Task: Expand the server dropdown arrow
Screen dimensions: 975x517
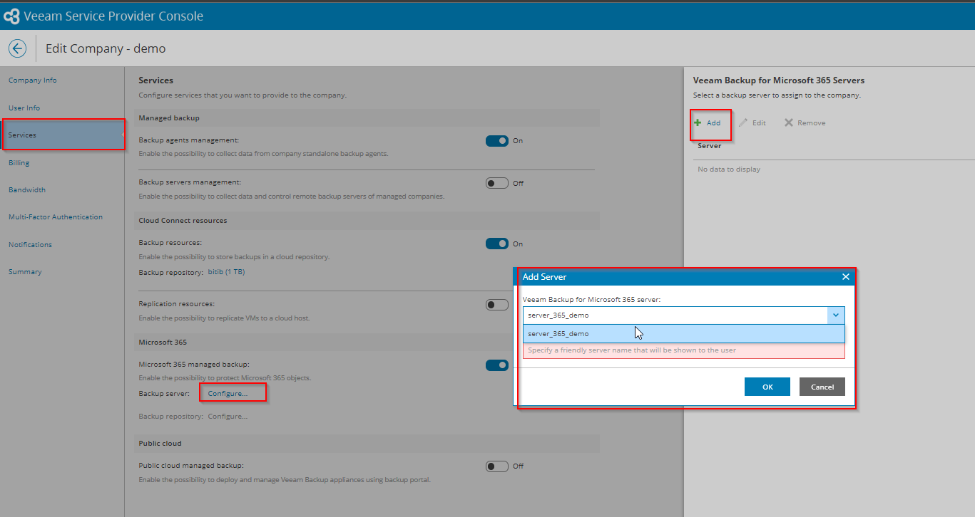Action: (x=836, y=315)
